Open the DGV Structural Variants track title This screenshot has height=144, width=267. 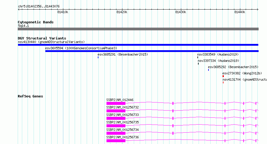coord(42,38)
